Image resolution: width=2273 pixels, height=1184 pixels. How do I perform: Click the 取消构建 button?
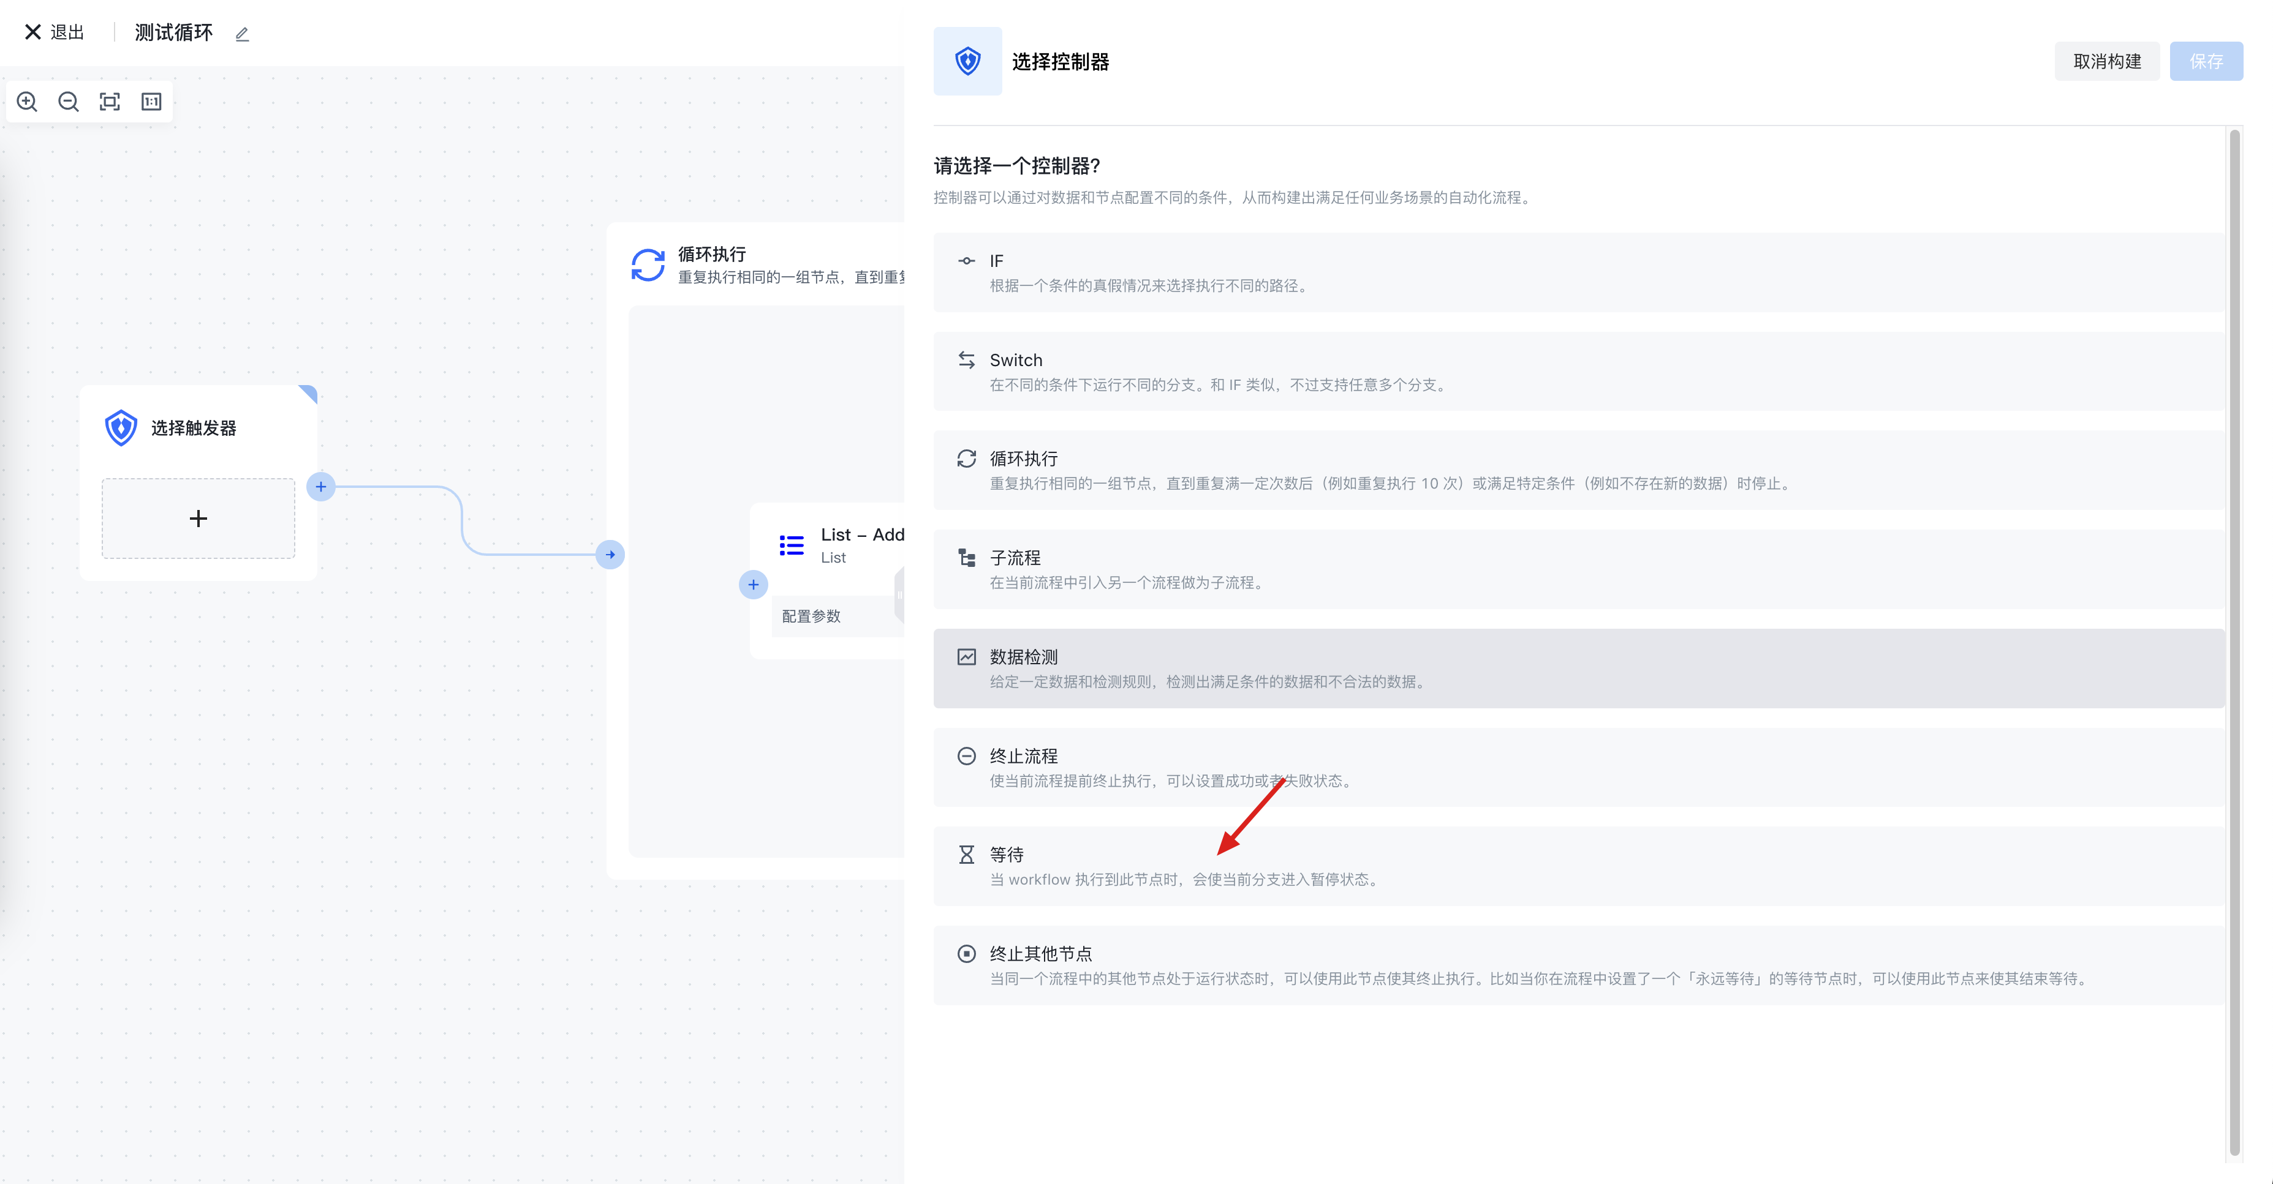tap(2106, 62)
